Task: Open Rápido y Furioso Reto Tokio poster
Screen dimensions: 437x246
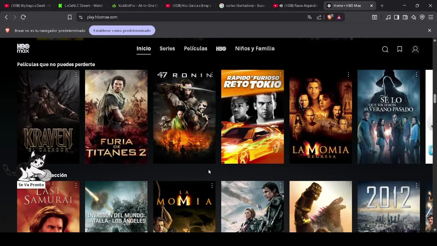Action: pyautogui.click(x=252, y=117)
